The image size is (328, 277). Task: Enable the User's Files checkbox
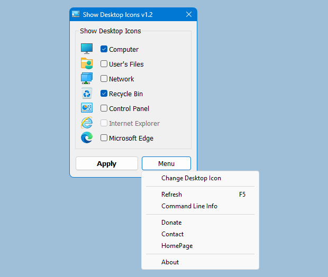104,64
